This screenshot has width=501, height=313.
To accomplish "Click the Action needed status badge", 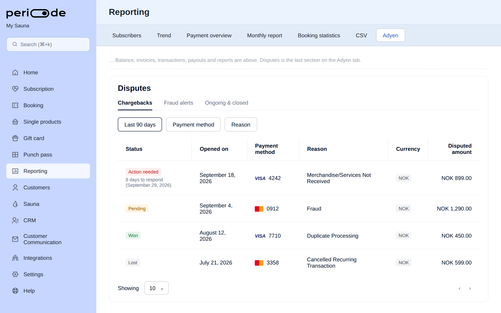I will click(x=143, y=172).
